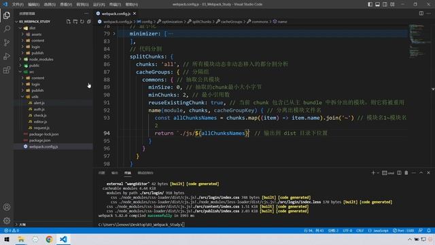Open the Source Control view
Image resolution: width=435 pixels, height=245 pixels.
coord(7,42)
